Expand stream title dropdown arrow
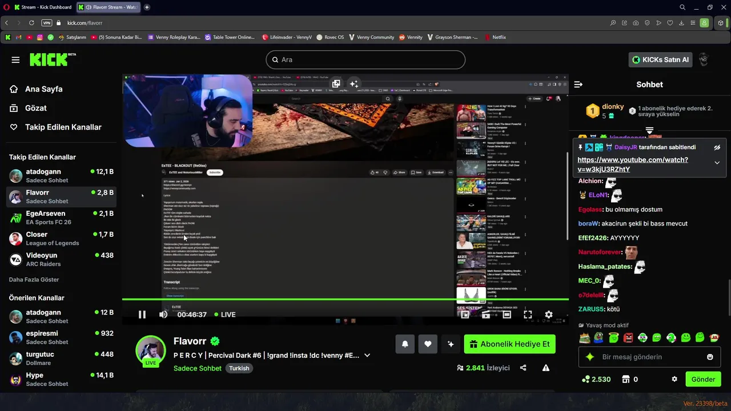Viewport: 731px width, 411px height. click(367, 355)
